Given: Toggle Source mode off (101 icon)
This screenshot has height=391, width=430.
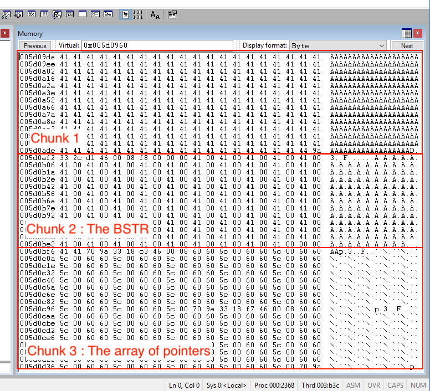Looking at the screenshot, I should point(138,14).
